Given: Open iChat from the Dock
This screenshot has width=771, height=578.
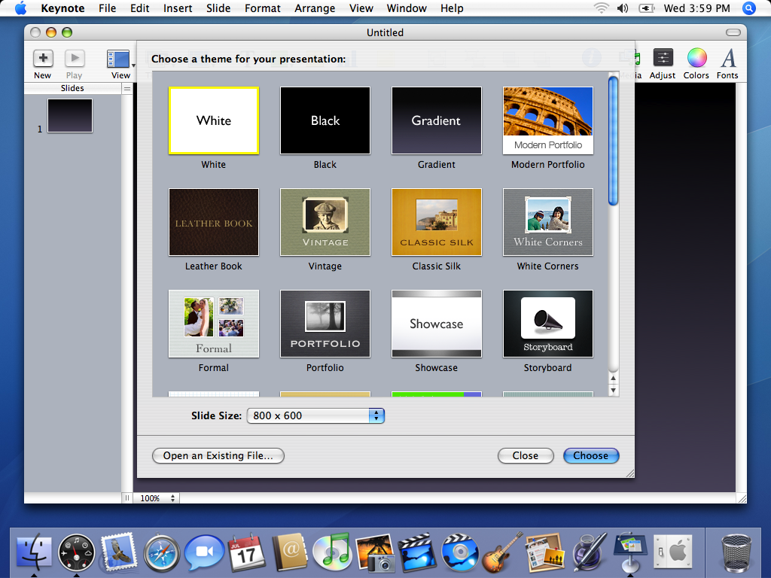Looking at the screenshot, I should tap(204, 552).
